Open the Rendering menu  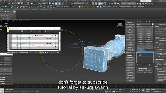click(x=51, y=1)
